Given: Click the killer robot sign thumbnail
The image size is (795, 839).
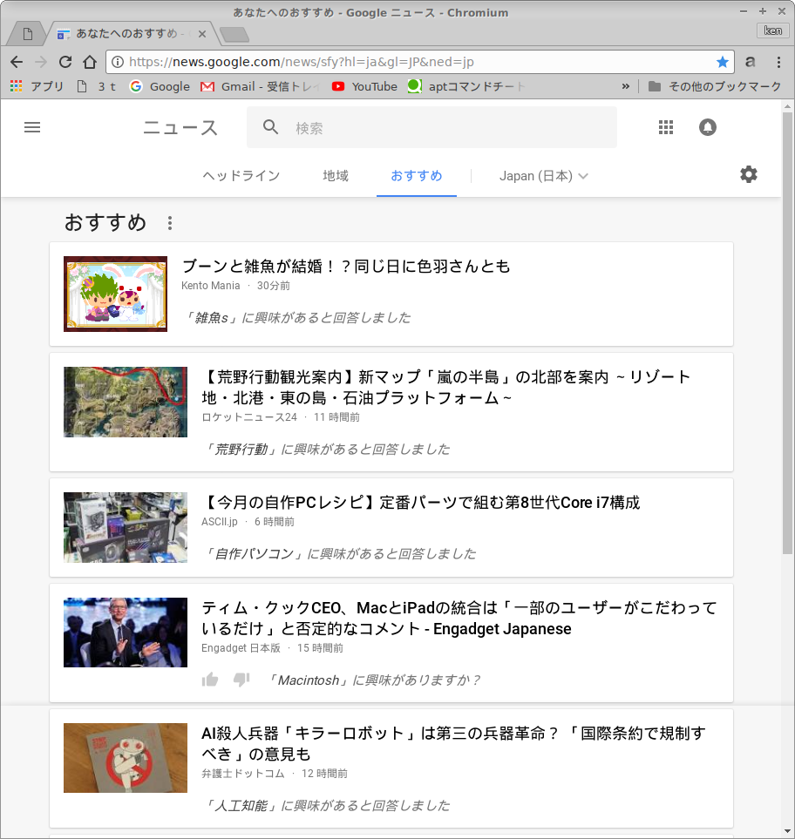Looking at the screenshot, I should click(126, 758).
